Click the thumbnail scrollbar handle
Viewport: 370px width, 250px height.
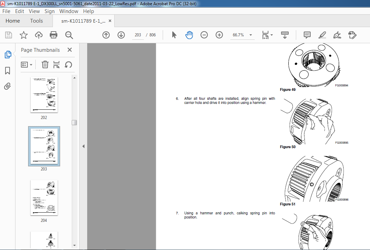[x=74, y=123]
